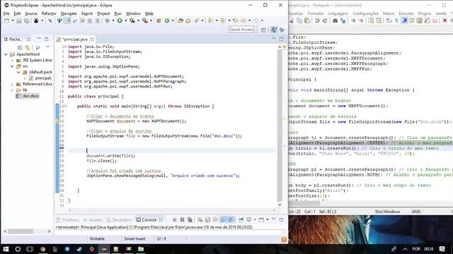Click the Package Explorer horizontal scrollbar
Image resolution: width=453 pixels, height=254 pixels.
21,231
